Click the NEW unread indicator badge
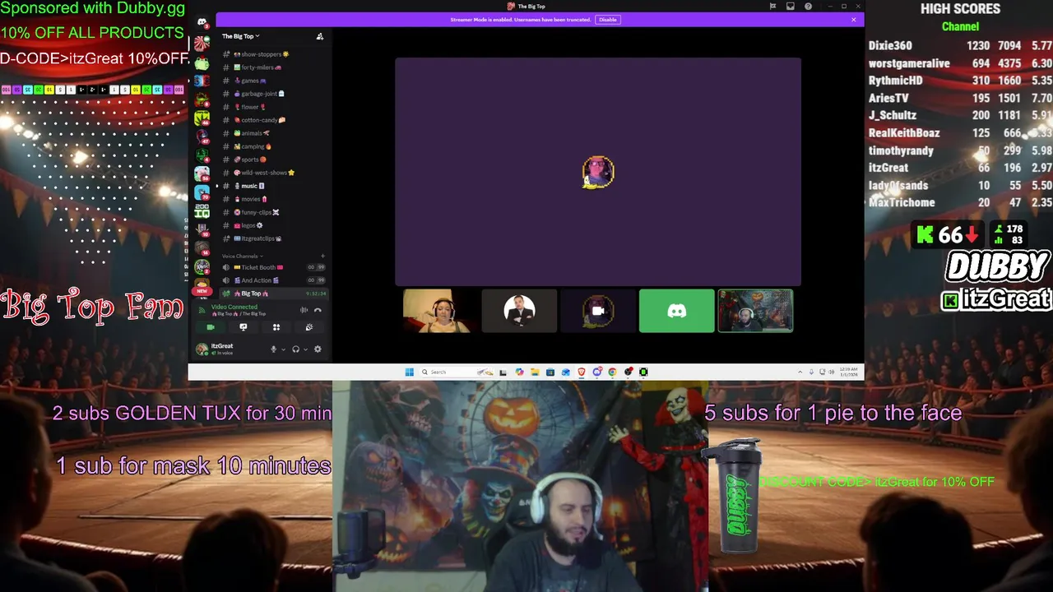This screenshot has width=1053, height=592. (x=202, y=291)
